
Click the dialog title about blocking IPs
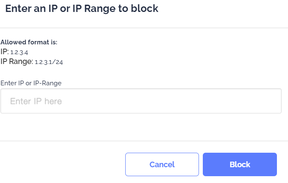pyautogui.click(x=82, y=9)
